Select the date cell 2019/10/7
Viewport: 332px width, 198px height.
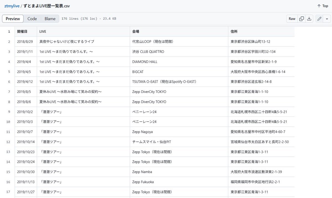click(x=26, y=132)
